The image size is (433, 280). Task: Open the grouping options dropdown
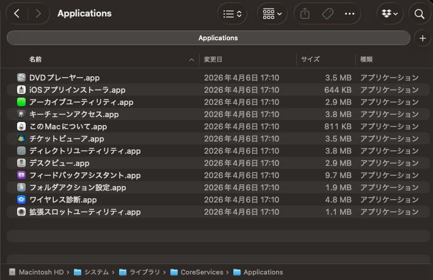pyautogui.click(x=272, y=14)
